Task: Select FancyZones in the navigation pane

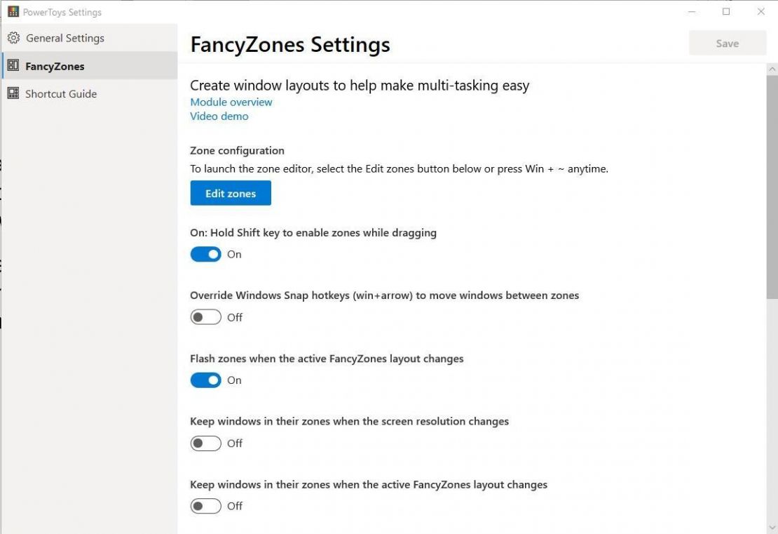Action: (x=56, y=65)
